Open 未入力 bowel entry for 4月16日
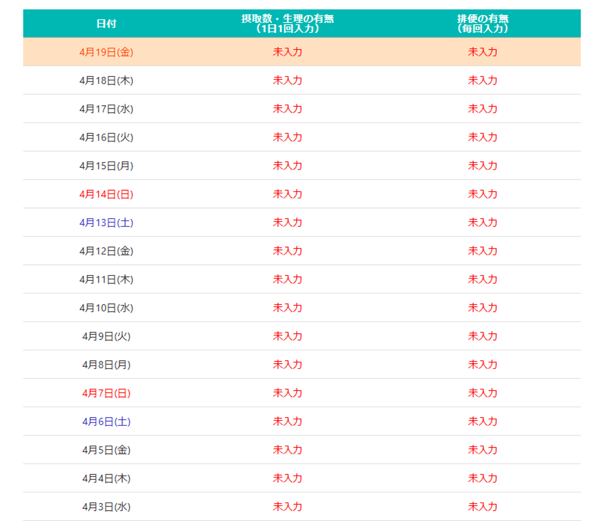This screenshot has width=593, height=521. pos(483,137)
